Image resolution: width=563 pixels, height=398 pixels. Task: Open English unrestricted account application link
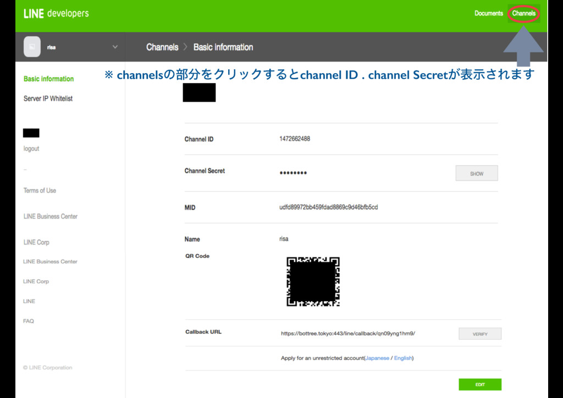[x=403, y=358]
